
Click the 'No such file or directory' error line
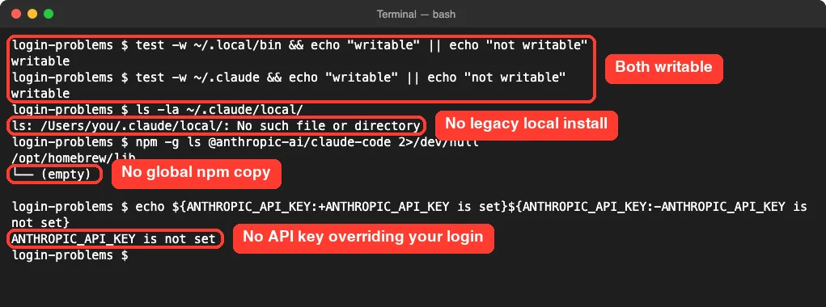click(215, 126)
